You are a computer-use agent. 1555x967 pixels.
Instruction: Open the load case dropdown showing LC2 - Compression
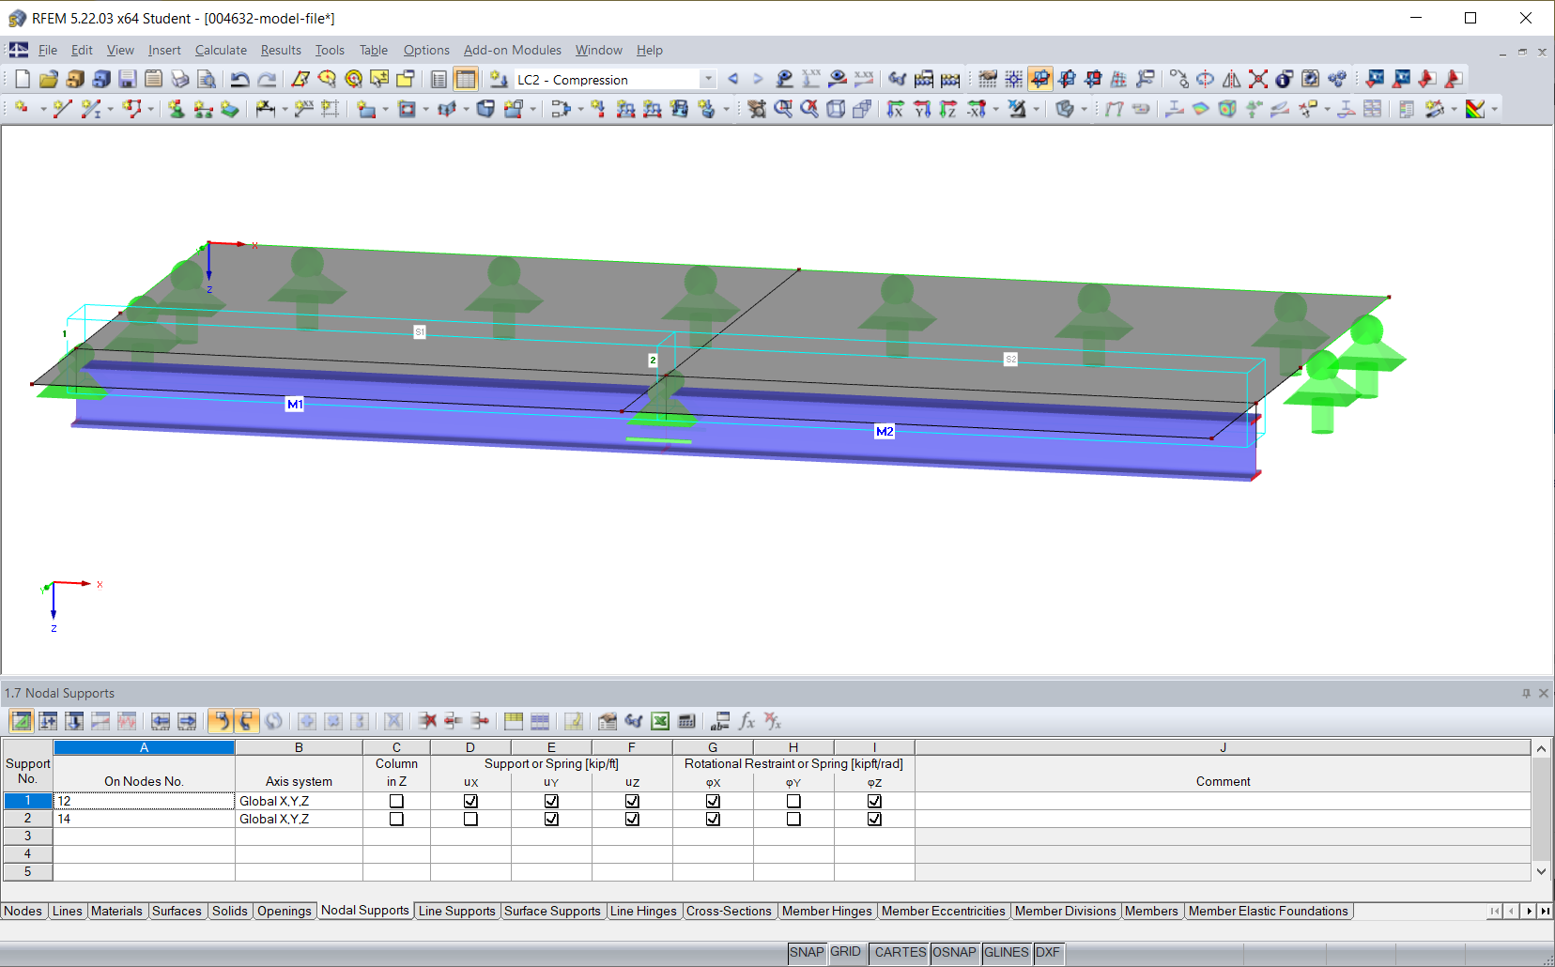tap(709, 79)
